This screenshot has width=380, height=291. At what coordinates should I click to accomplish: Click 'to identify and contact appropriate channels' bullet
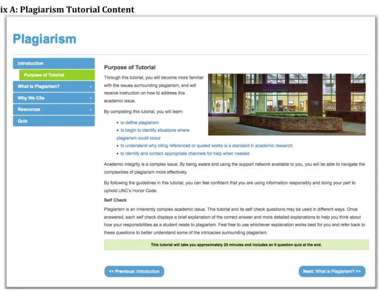tap(185, 153)
